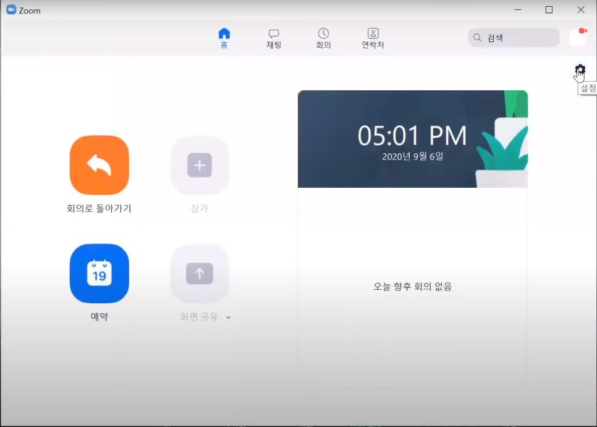Switch to the 회의 Meetings tab
Screen dimensions: 597x427
[x=323, y=39]
